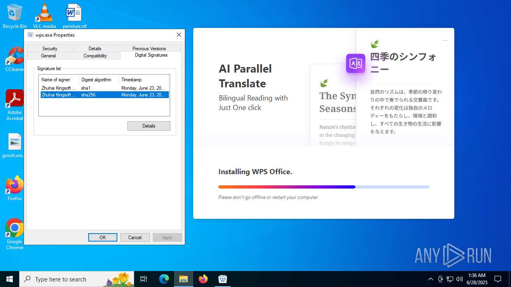Click 'Installing WPS Office.' status text
Viewport: 511px width, 287px height.
click(255, 172)
